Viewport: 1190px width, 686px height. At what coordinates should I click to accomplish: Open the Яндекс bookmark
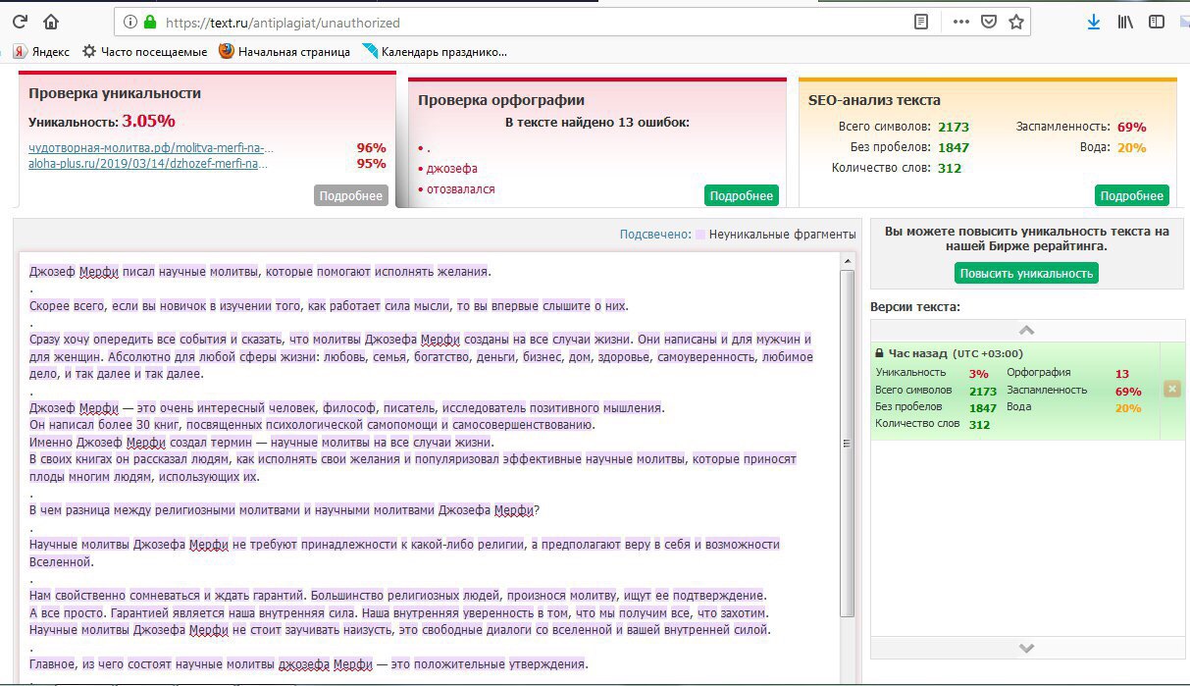pyautogui.click(x=41, y=52)
